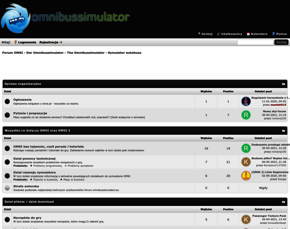This screenshot has height=229, width=290.
Task: Open the Strefa autorska forum
Action: 26,186
